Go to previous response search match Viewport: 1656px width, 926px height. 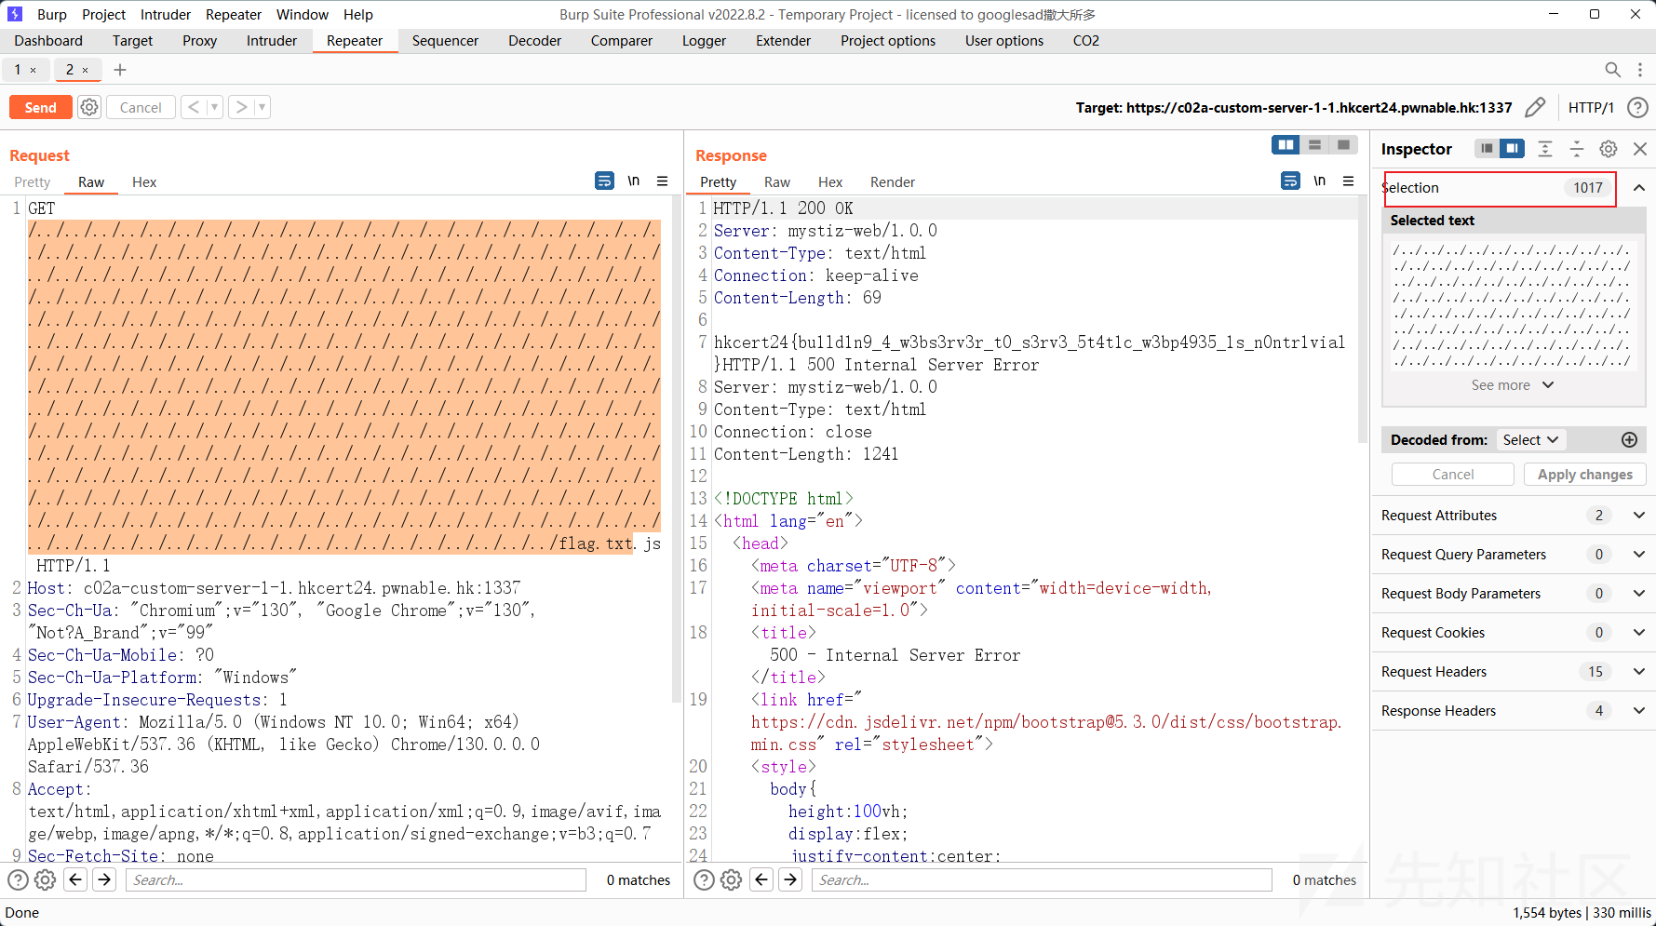coord(762,879)
